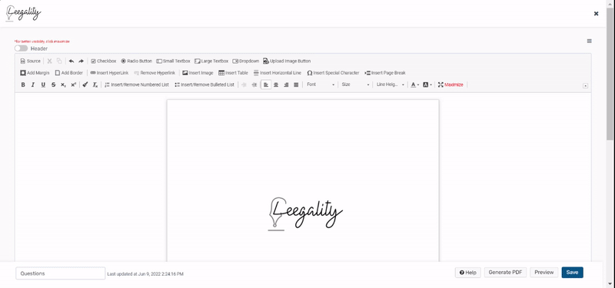Toggle Bold formatting

pyautogui.click(x=23, y=84)
